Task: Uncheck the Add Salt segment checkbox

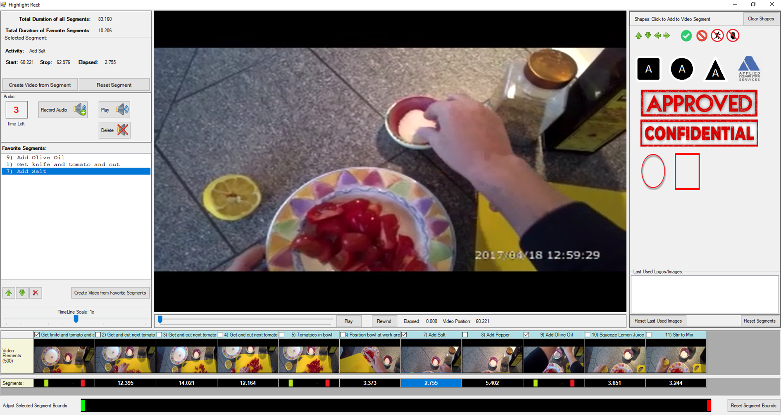Action: tap(404, 335)
